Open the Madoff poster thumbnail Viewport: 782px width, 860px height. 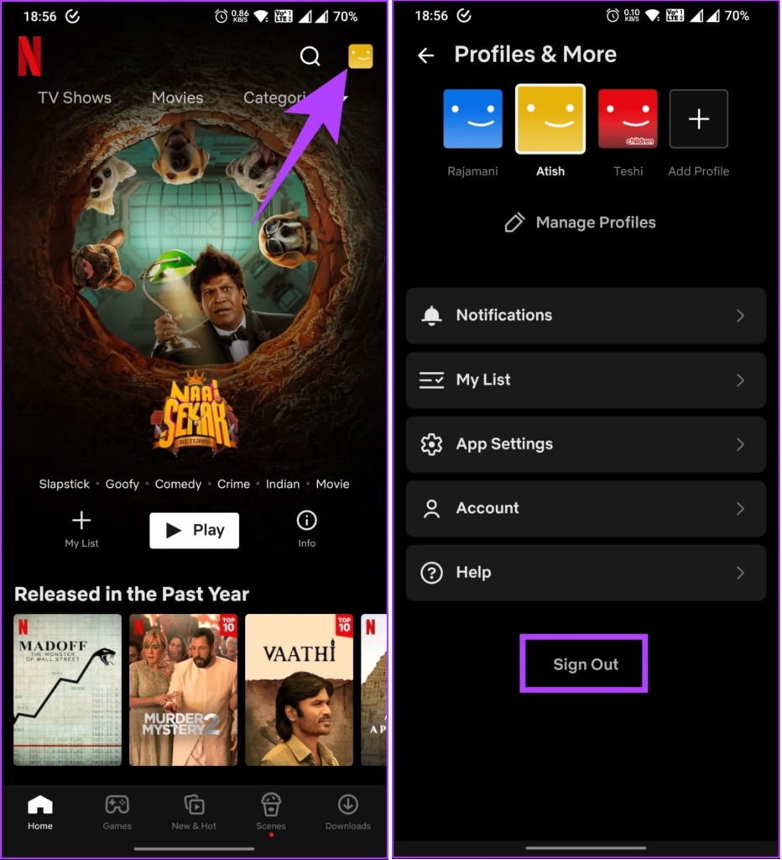(67, 690)
